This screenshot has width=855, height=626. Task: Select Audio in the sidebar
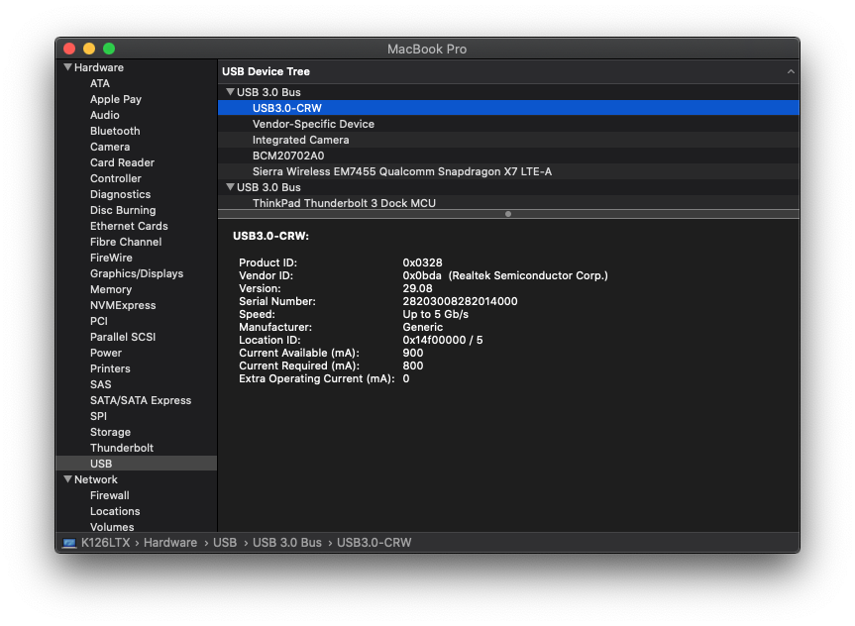click(105, 115)
